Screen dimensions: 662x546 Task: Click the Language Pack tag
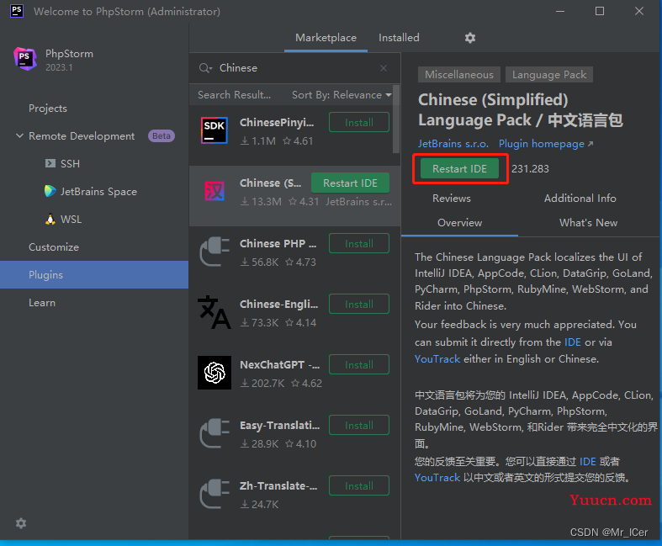click(548, 75)
